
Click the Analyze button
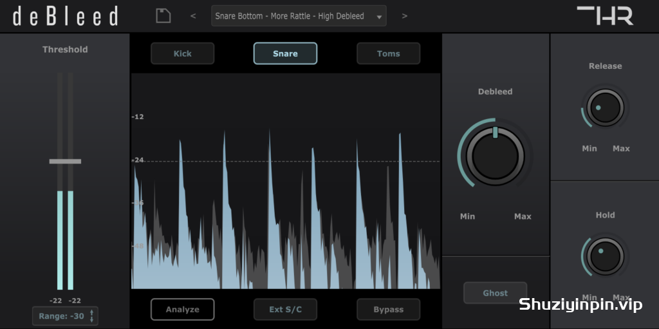[x=182, y=309]
